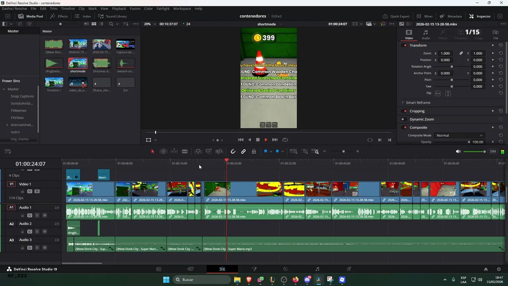Switch Inspector to File tab
This screenshot has width=508, height=286.
tap(495, 35)
